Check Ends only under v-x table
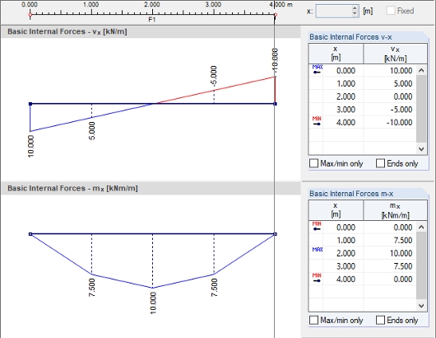Viewport: 436px width, 338px height. point(380,163)
